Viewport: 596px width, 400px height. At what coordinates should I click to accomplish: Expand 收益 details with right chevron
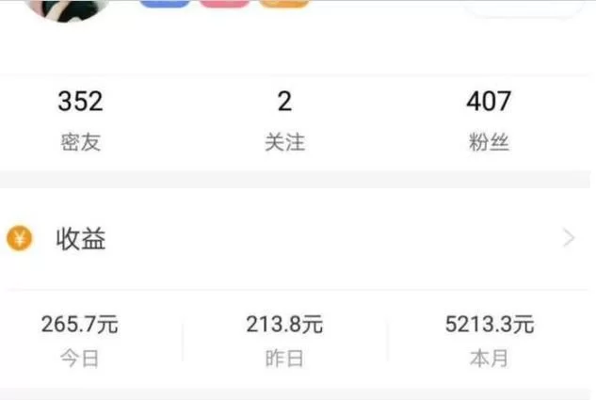[x=569, y=238]
